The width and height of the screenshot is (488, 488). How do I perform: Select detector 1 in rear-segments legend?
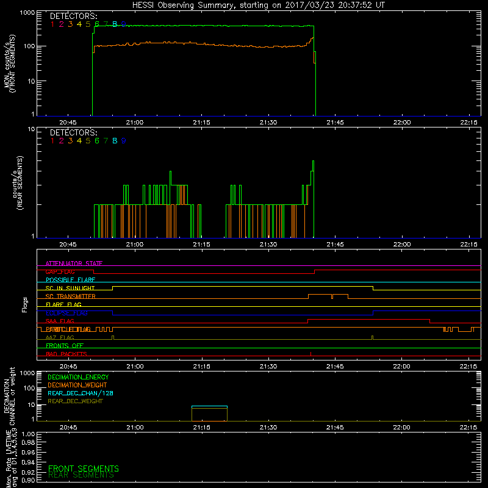tap(52, 141)
